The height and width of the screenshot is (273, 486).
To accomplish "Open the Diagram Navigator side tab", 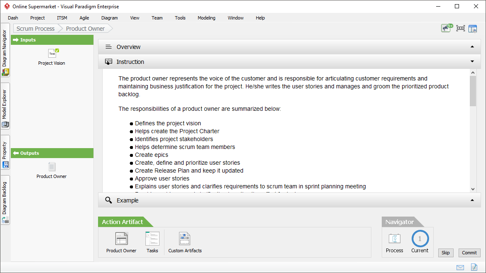I will [x=5, y=50].
